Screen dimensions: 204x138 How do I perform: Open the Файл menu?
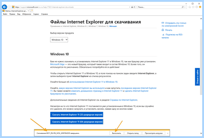click(x=5, y=14)
